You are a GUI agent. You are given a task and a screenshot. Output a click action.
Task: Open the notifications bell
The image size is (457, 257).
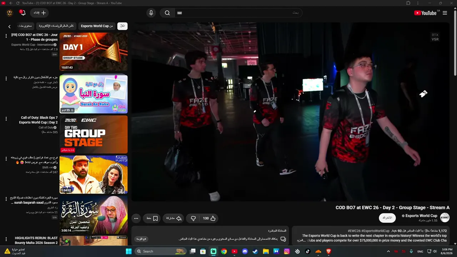(22, 13)
